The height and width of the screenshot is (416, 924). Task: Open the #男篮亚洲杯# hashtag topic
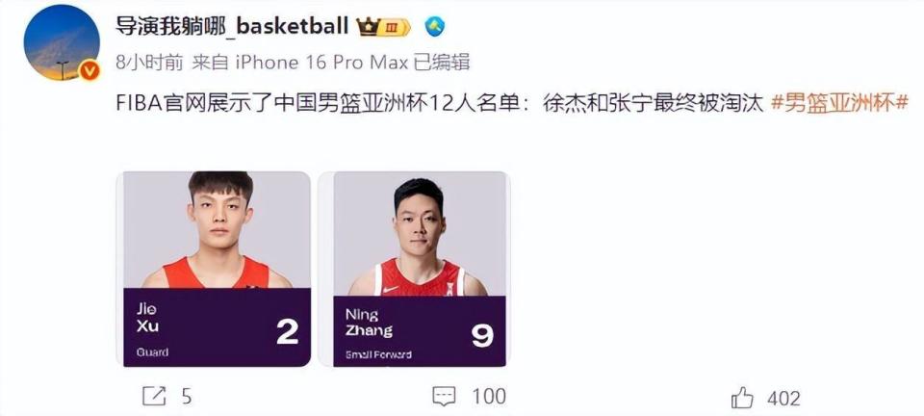[839, 102]
